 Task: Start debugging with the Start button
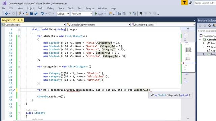[x=99, y=14]
